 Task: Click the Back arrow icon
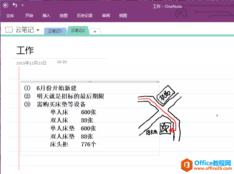pyautogui.click(x=6, y=5)
